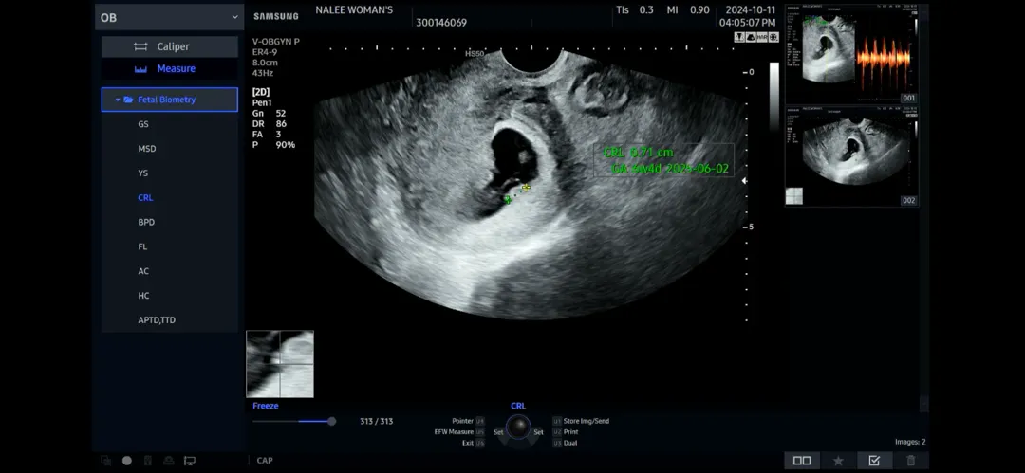The image size is (1025, 473).
Task: Click the FA 3 parameter
Action: 269,134
